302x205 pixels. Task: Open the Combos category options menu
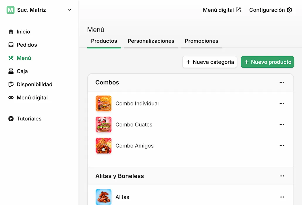pyautogui.click(x=282, y=82)
